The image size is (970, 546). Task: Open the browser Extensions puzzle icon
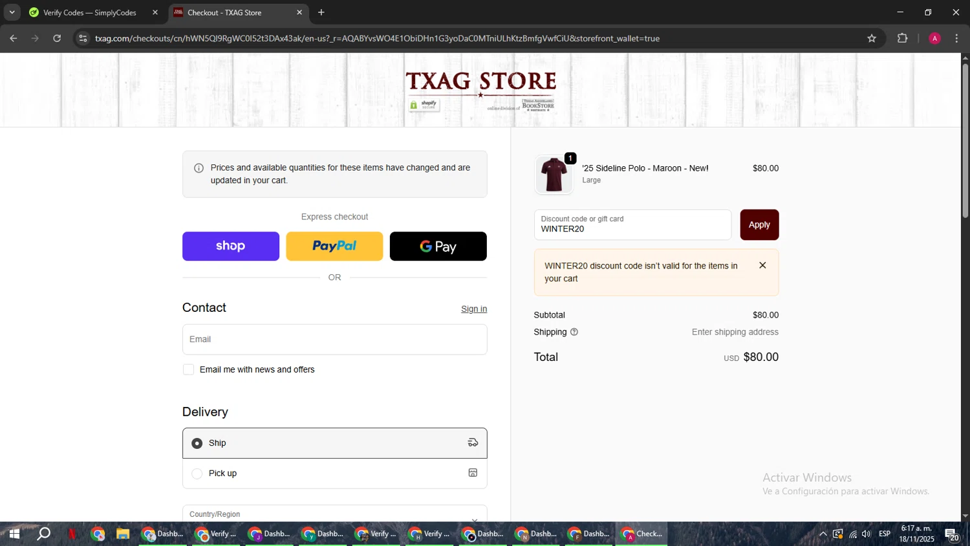[903, 38]
